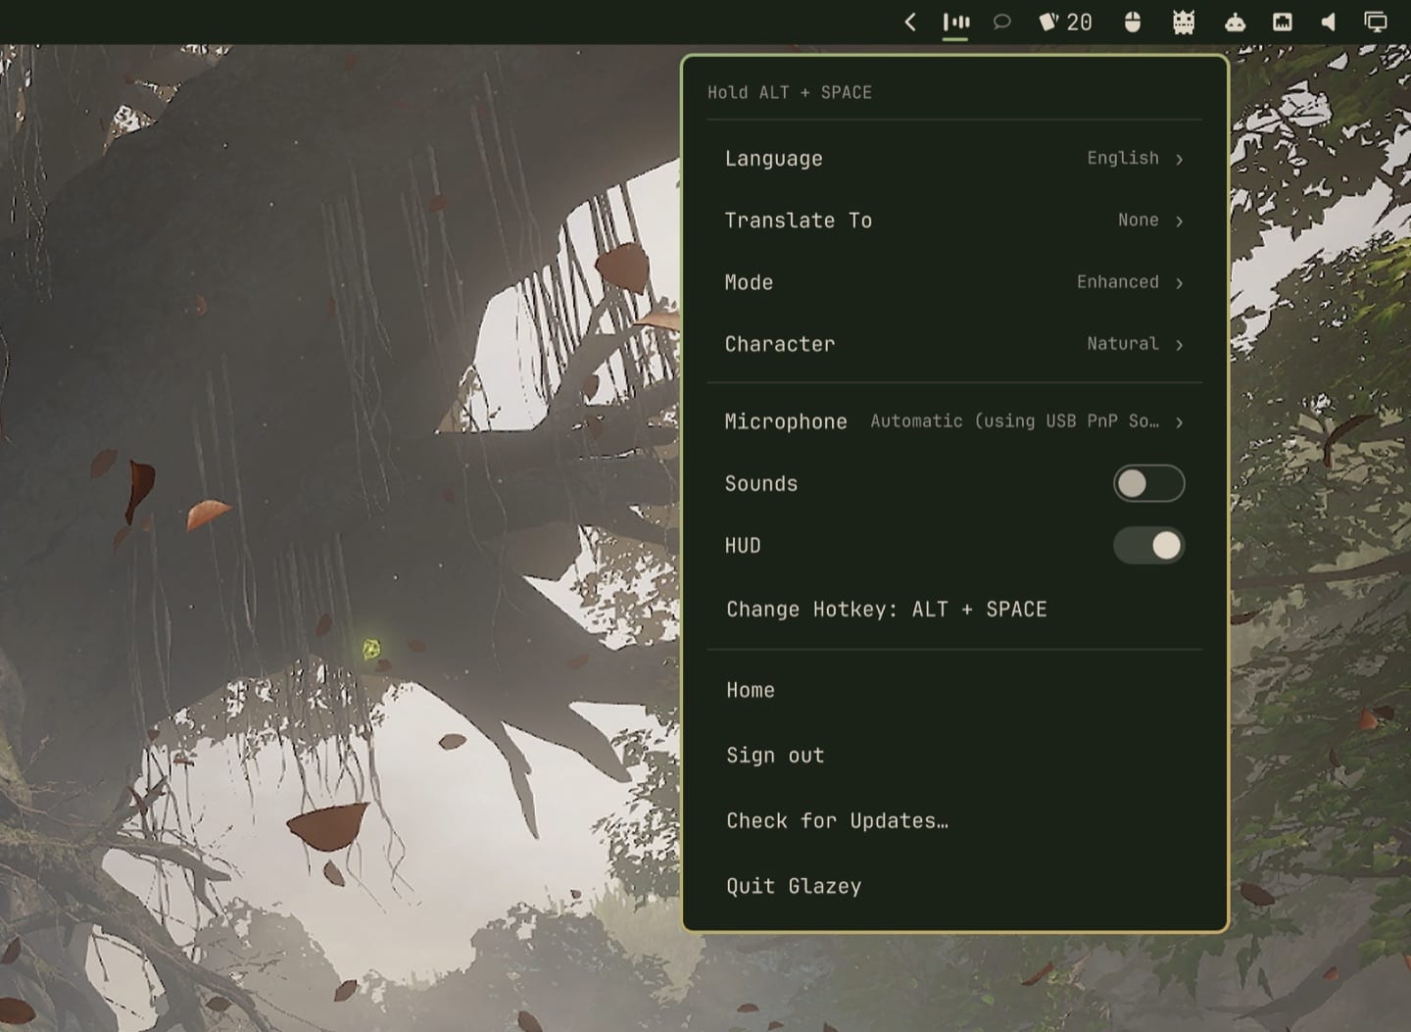Expand the Language chevron next to English
This screenshot has width=1411, height=1032.
pos(1179,159)
